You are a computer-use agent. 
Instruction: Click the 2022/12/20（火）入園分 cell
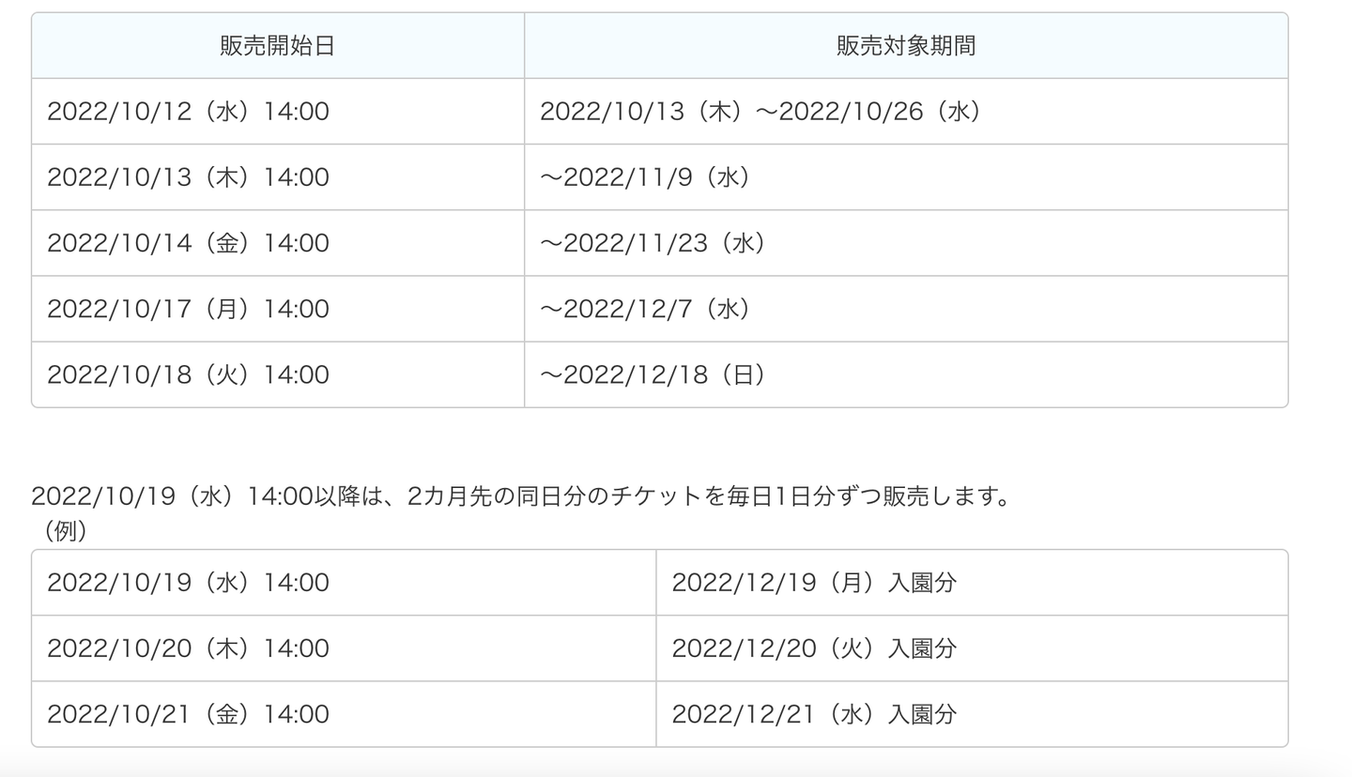click(x=814, y=648)
